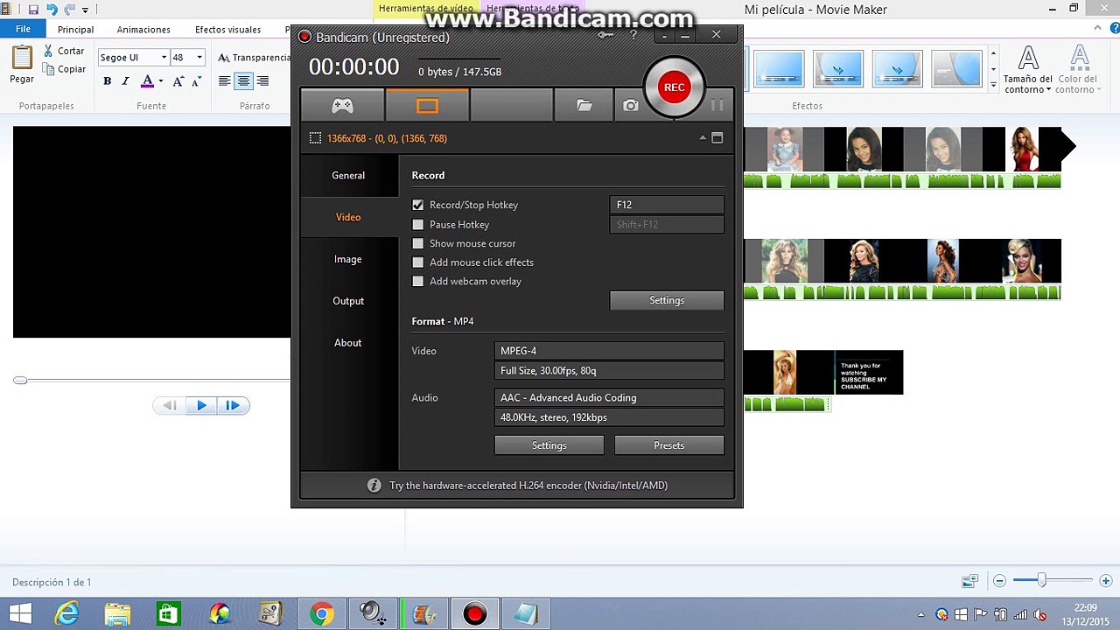Click Bandicam pause recording icon

coord(717,105)
